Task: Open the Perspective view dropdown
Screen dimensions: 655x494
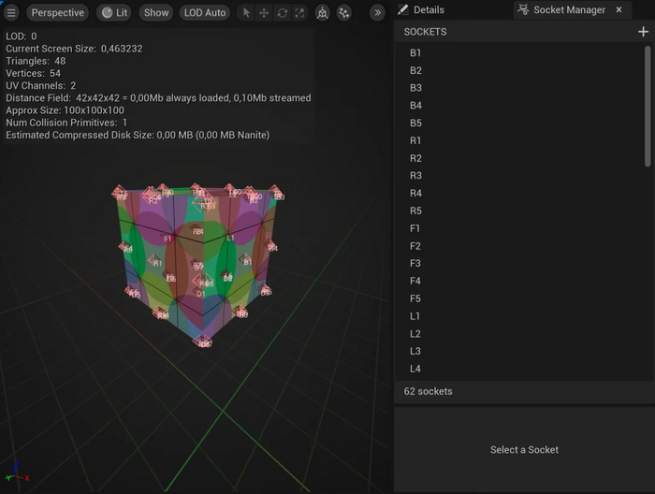Action: point(57,13)
